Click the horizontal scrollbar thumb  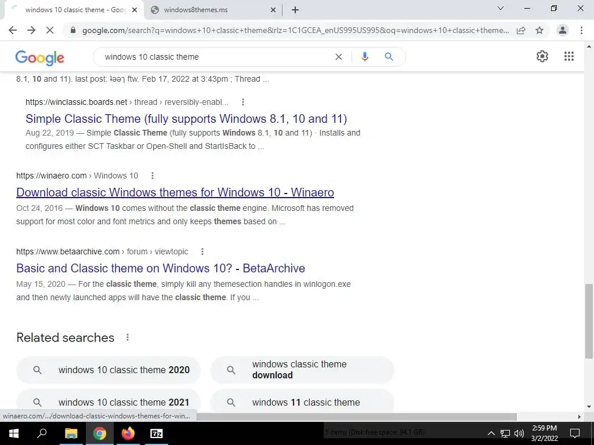click(x=357, y=417)
